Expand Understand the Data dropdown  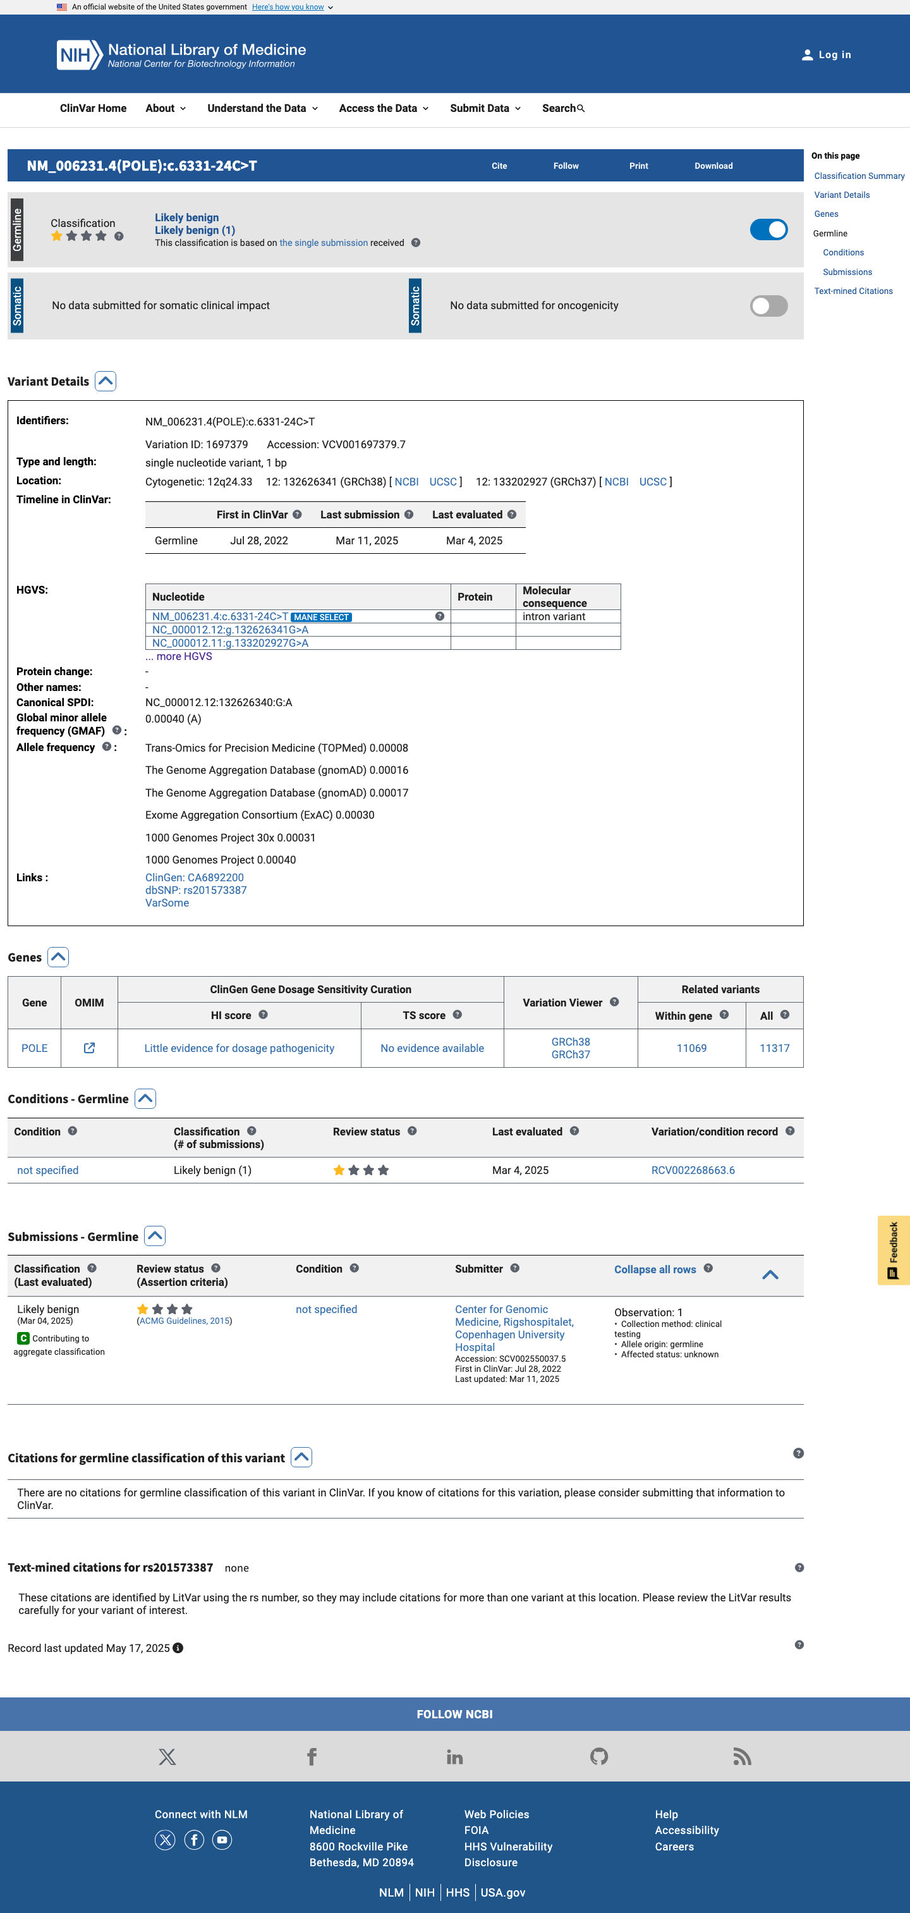tap(263, 109)
